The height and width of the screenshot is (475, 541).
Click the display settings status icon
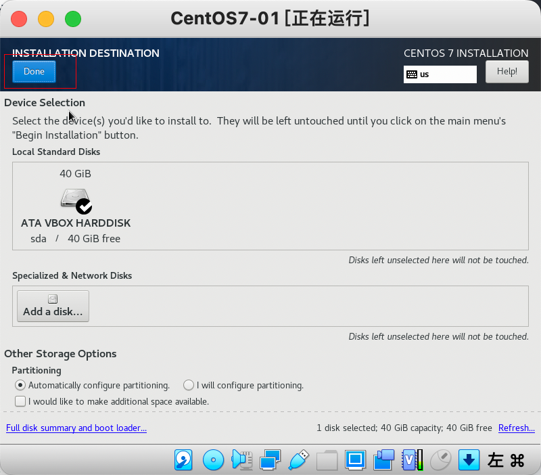[x=356, y=460]
